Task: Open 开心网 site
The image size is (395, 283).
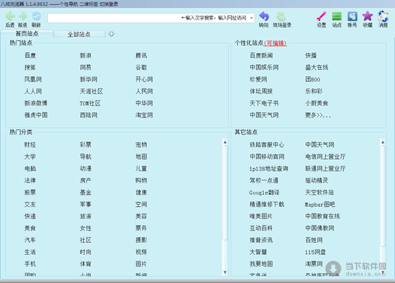Action: tap(144, 79)
